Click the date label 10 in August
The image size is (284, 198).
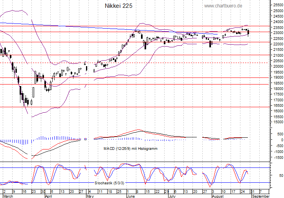tap(224, 191)
